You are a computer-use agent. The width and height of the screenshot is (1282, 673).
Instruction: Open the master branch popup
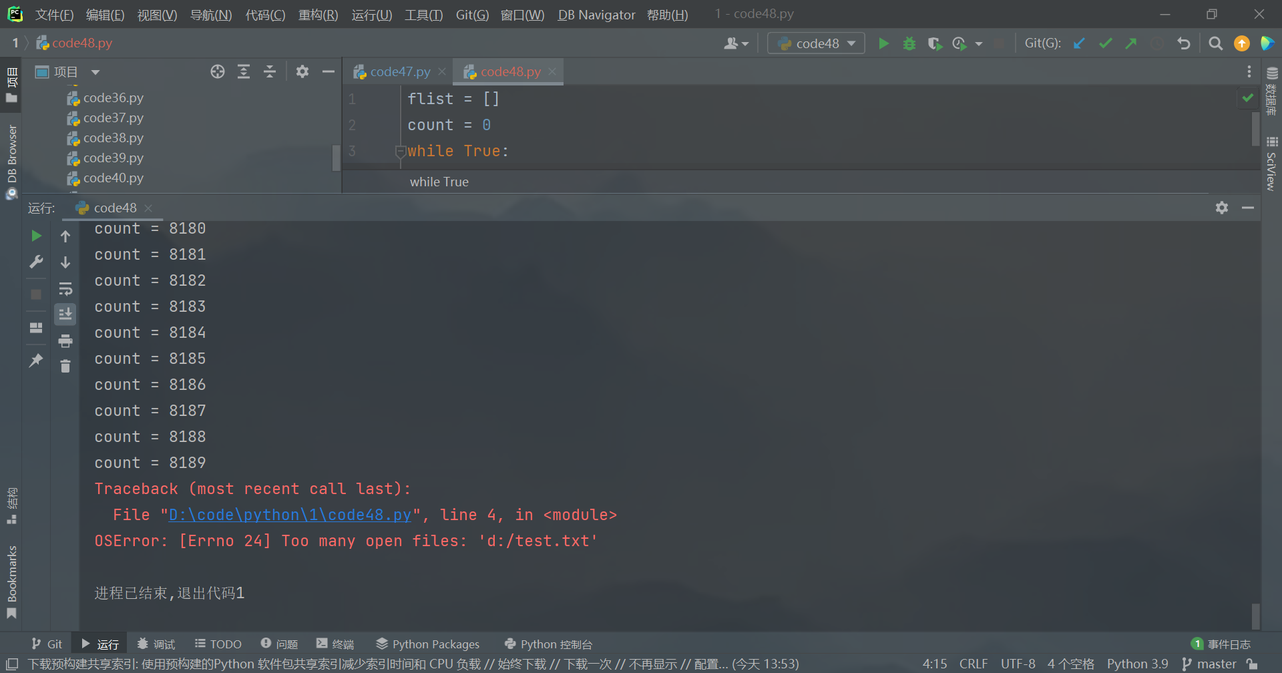coord(1209,664)
